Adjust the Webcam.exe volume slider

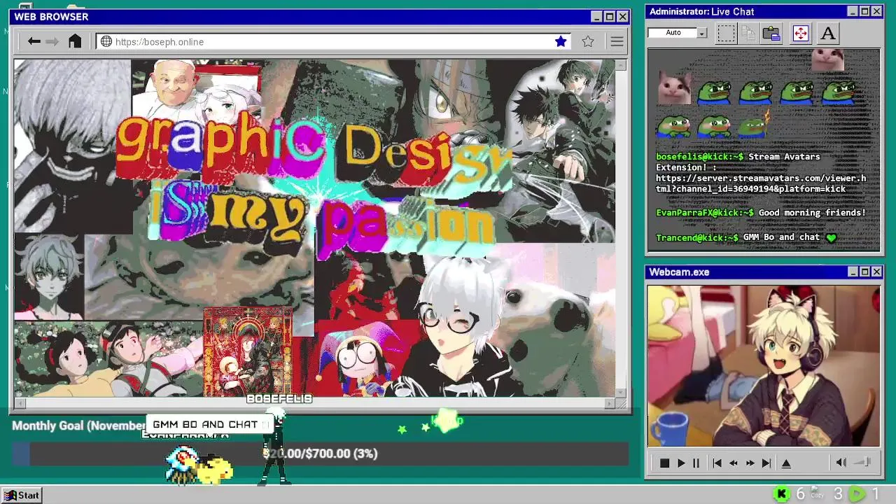[862, 462]
